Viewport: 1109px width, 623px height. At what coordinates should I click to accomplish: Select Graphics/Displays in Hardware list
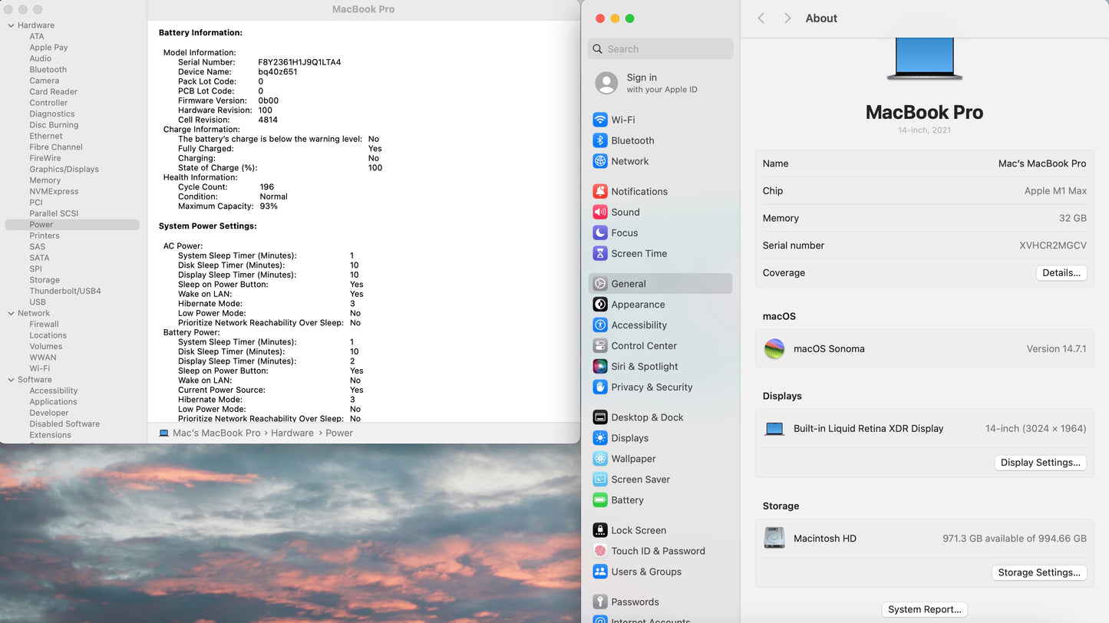pyautogui.click(x=64, y=170)
